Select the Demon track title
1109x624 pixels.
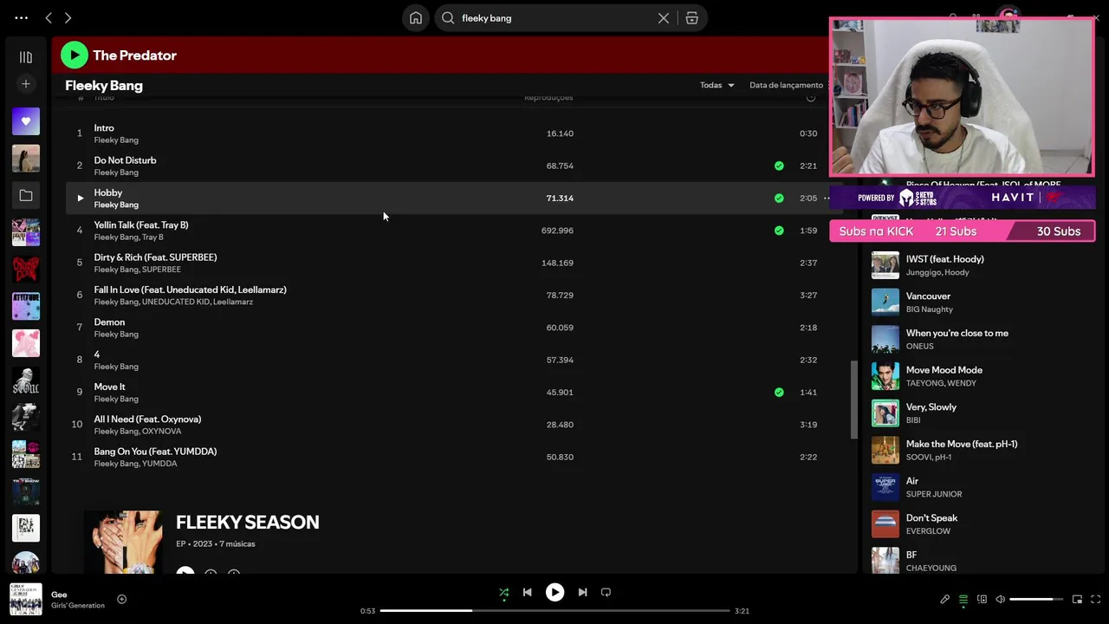(x=109, y=322)
